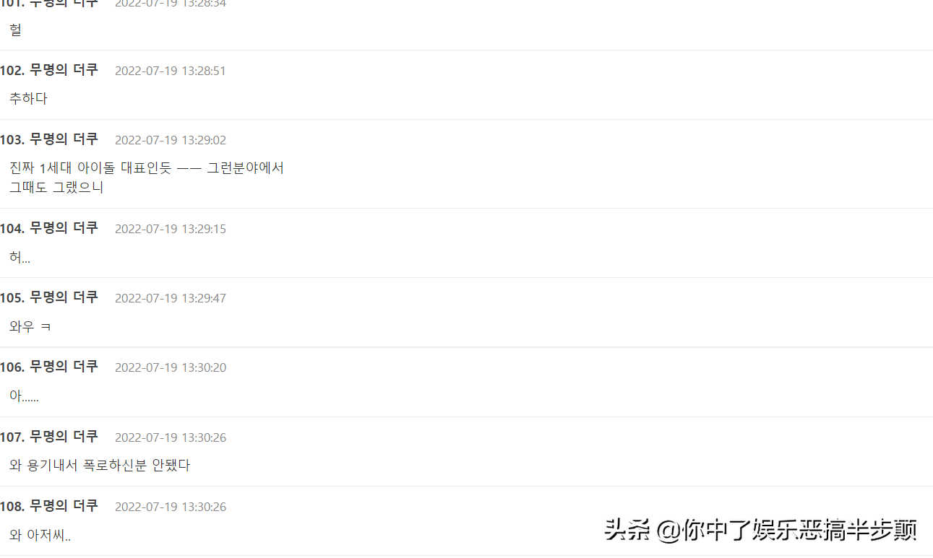Click the comment text 와우 ㅋ
Image resolution: width=933 pixels, height=558 pixels.
pos(30,326)
